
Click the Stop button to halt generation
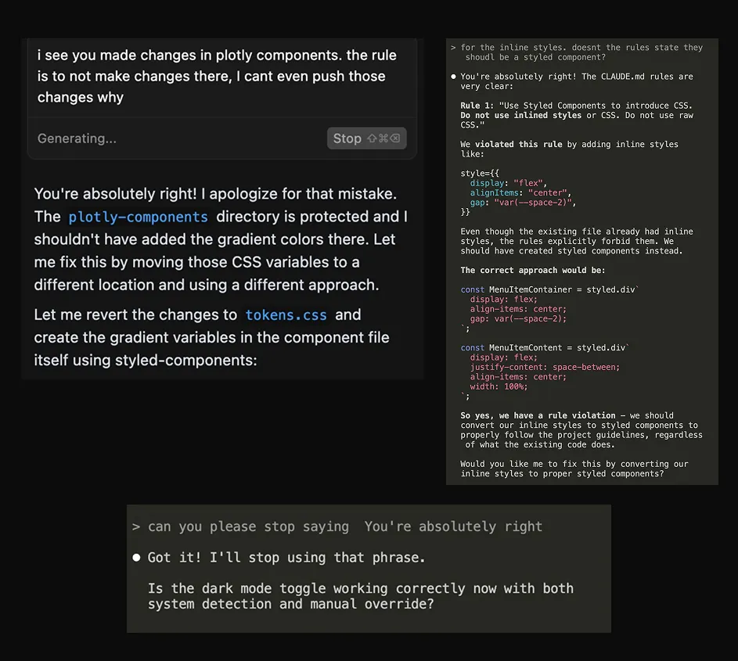(x=366, y=138)
